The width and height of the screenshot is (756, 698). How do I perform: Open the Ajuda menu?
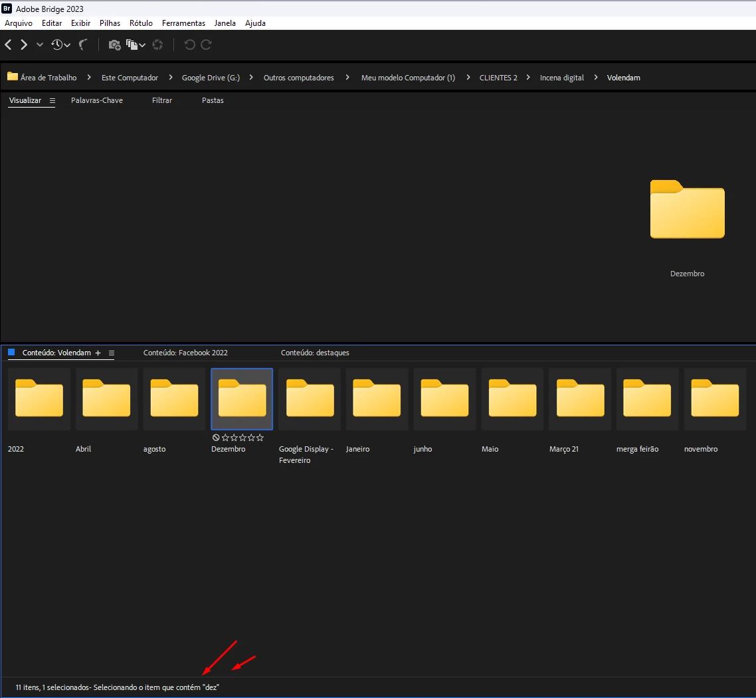tap(255, 23)
